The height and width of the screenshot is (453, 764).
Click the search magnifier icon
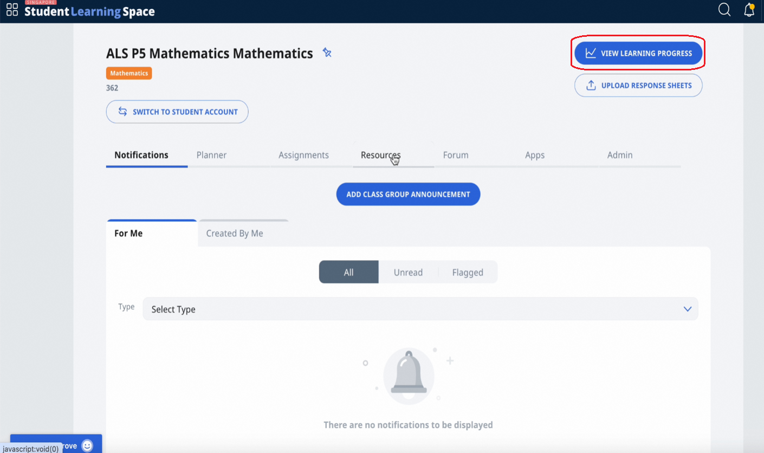[724, 10]
